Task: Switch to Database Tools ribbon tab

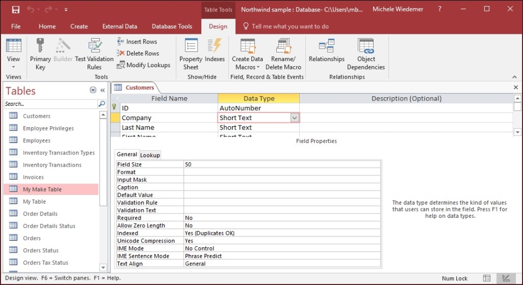Action: (172, 26)
